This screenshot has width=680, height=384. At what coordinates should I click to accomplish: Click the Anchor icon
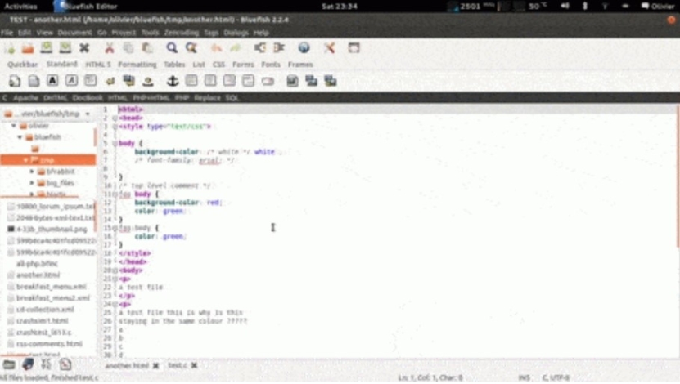pos(173,81)
